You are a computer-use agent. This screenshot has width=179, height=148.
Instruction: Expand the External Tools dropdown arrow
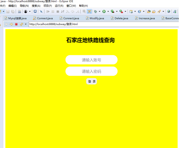click(125, 12)
